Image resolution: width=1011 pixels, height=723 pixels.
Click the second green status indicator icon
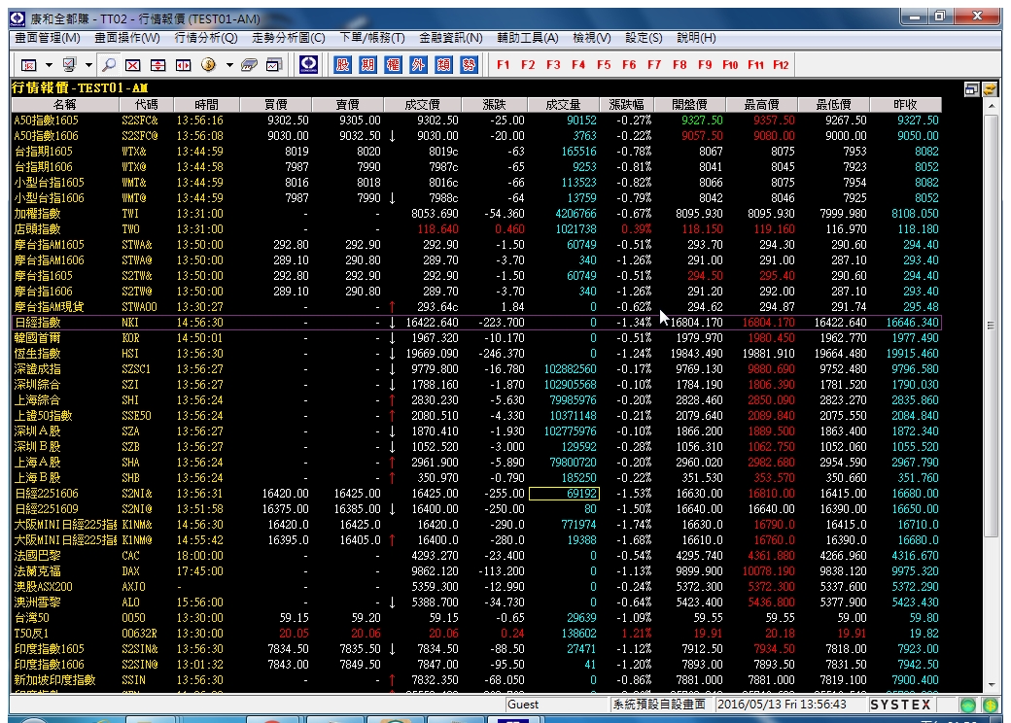coord(990,705)
